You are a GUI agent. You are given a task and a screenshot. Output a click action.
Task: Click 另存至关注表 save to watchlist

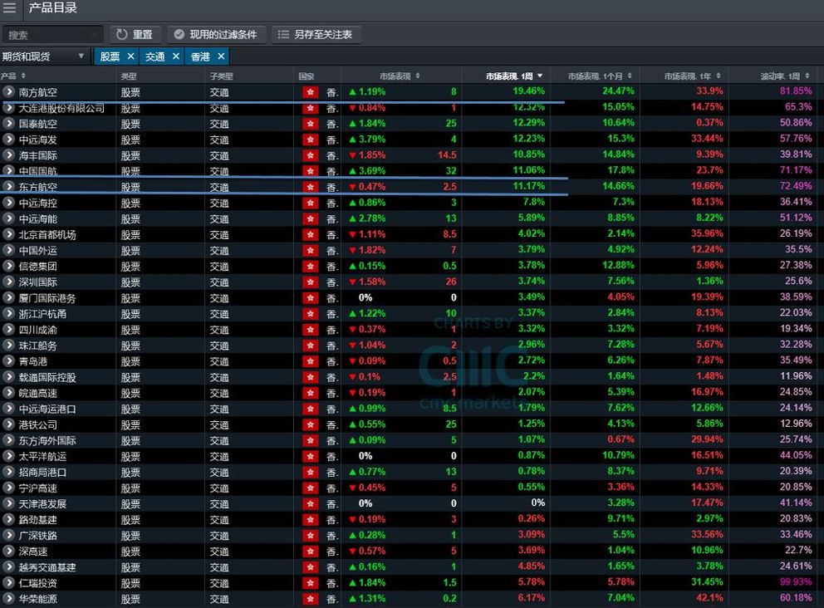coord(316,35)
